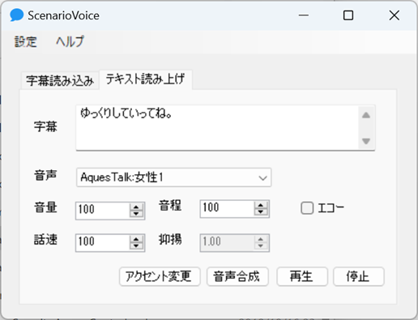Image resolution: width=418 pixels, height=320 pixels.
Task: Stop playback with the 停止 button
Action: click(x=359, y=276)
